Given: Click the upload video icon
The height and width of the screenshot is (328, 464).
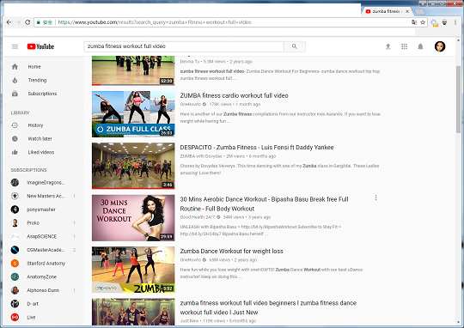Looking at the screenshot, I should (x=388, y=46).
